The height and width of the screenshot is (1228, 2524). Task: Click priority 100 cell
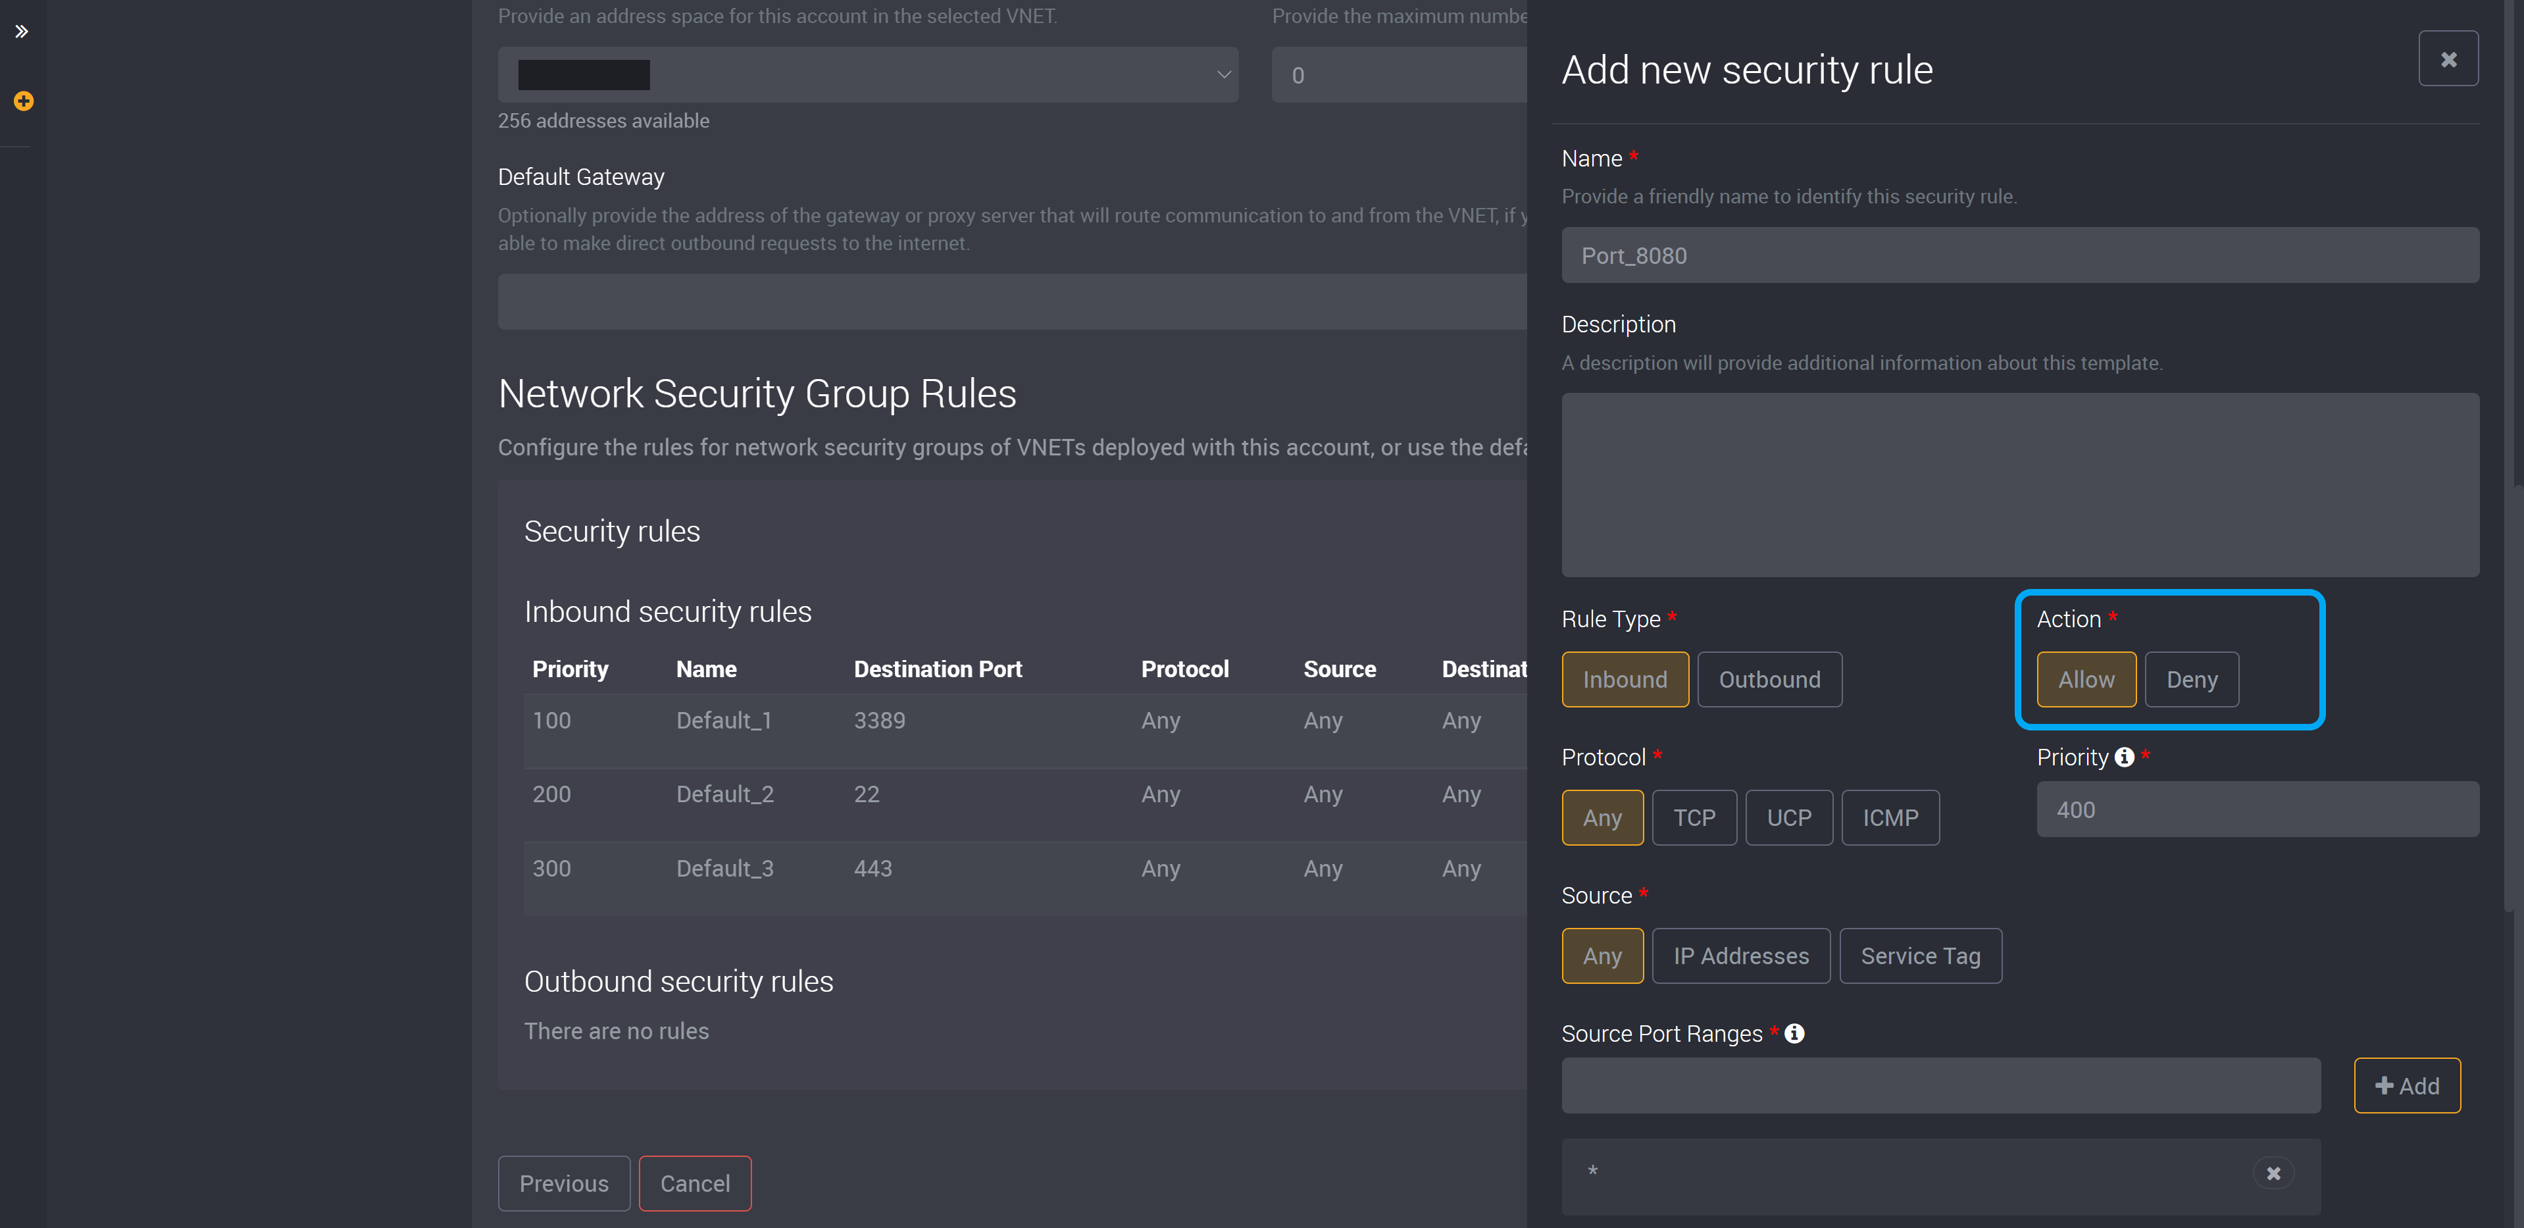pyautogui.click(x=551, y=721)
